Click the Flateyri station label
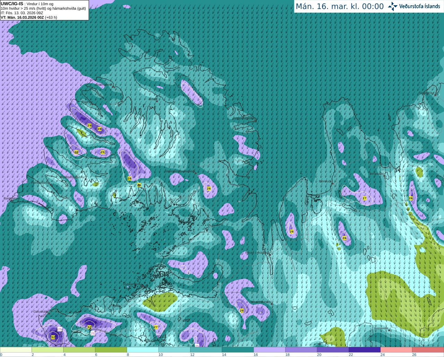Image resolution: width=444 pixels, height=357 pixels. 86,102
